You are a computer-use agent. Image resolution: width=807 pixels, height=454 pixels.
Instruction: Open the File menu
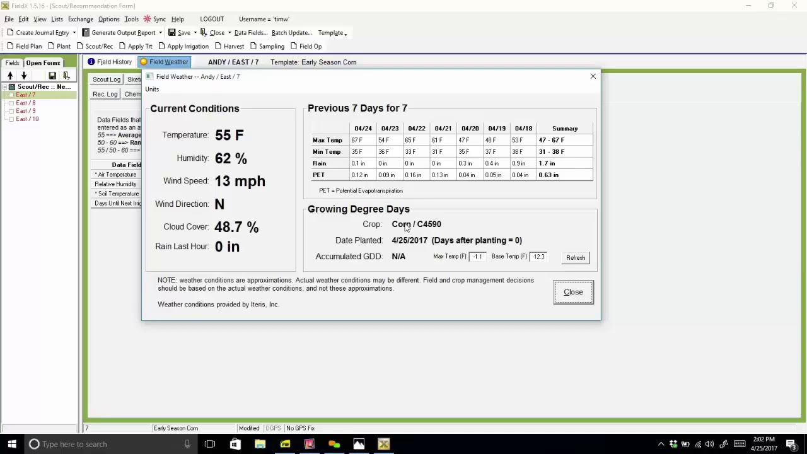9,19
